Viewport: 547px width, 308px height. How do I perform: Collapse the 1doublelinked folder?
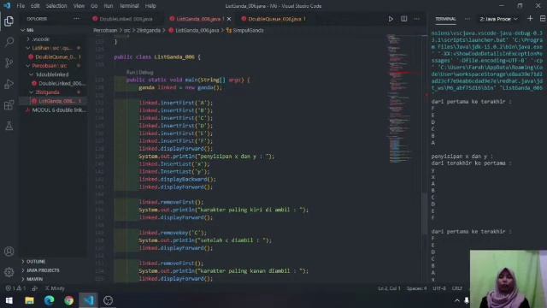point(53,74)
